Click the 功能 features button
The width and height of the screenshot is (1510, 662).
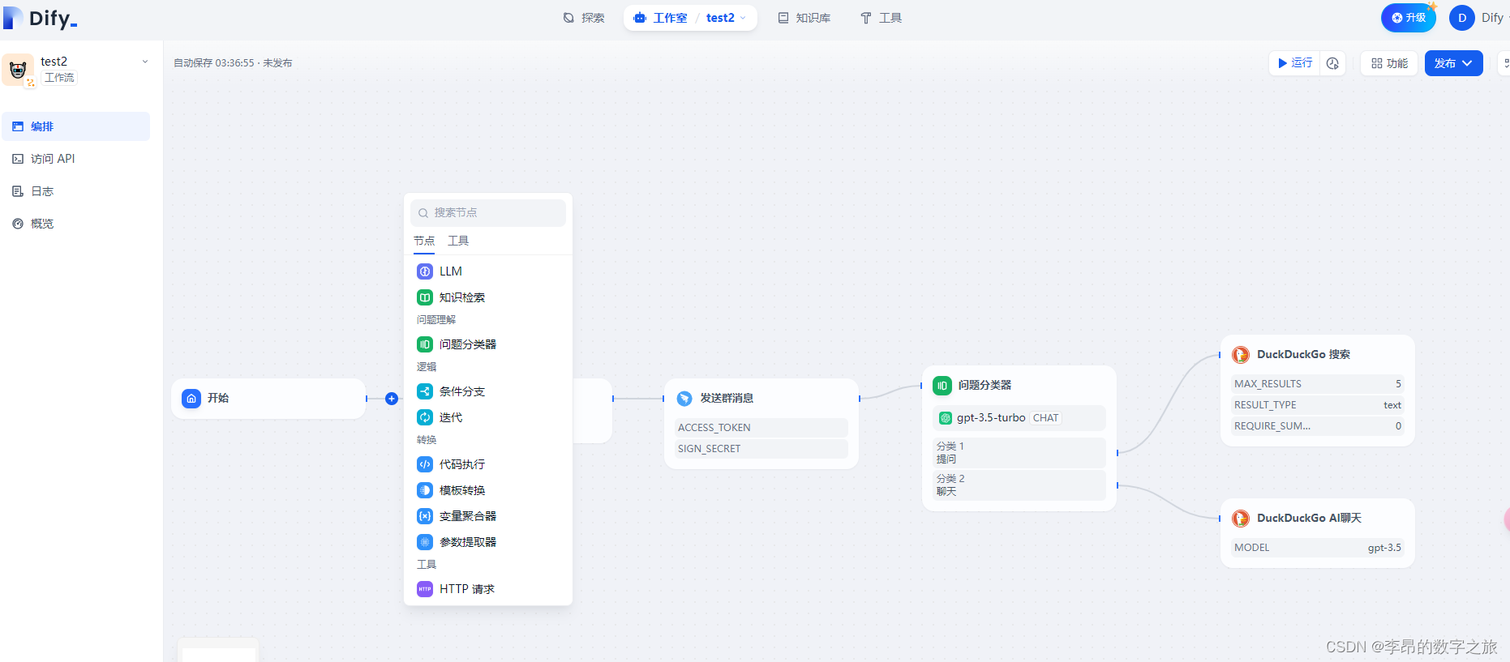click(1389, 63)
